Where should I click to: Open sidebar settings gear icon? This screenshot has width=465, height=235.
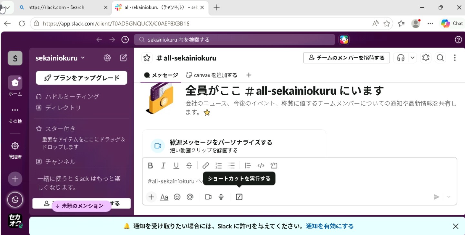pos(107,58)
